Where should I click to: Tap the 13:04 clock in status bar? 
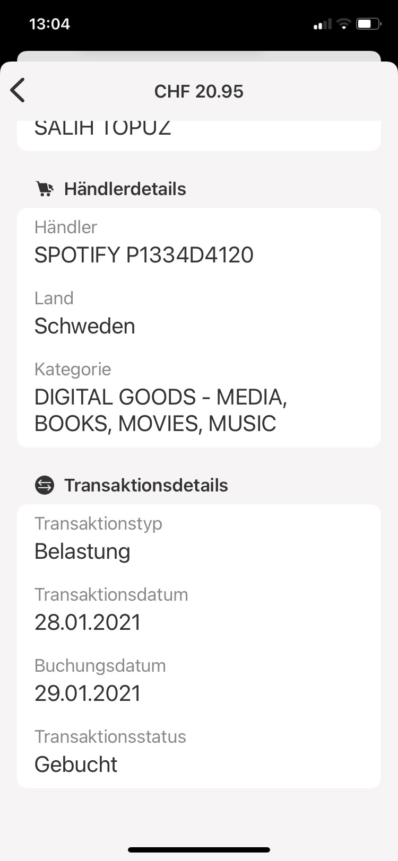[49, 24]
